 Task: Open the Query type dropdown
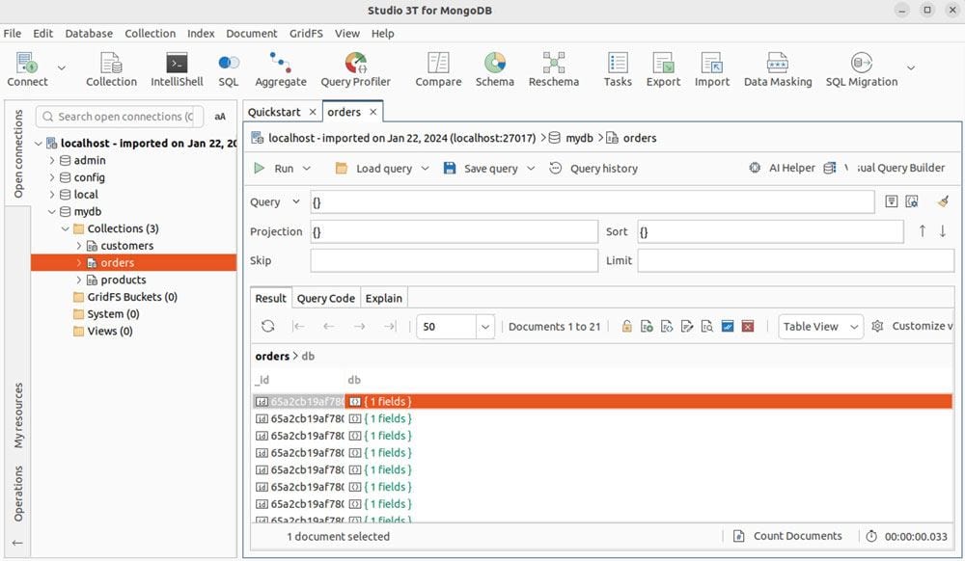(x=296, y=201)
